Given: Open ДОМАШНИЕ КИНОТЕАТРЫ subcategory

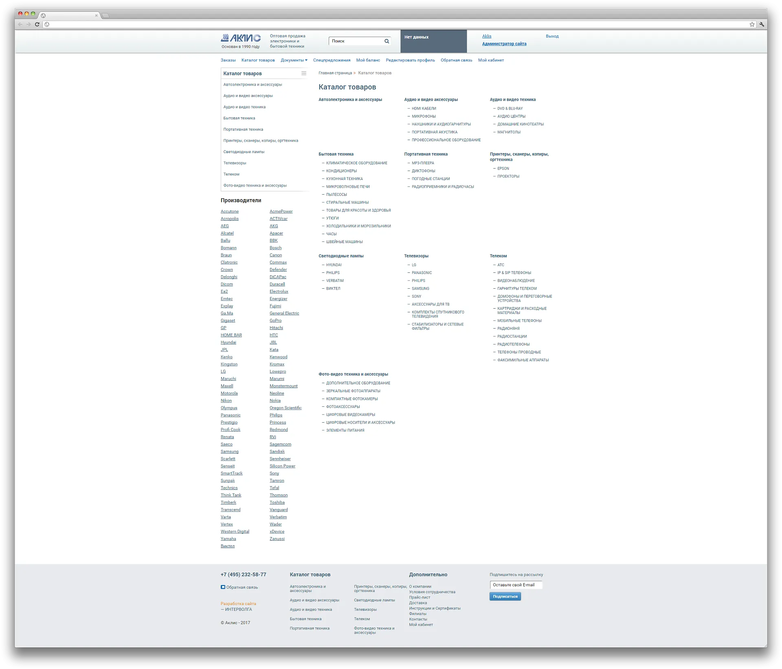Looking at the screenshot, I should [x=520, y=124].
